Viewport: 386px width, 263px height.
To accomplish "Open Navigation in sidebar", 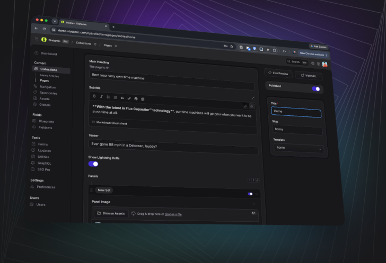I will click(45, 86).
